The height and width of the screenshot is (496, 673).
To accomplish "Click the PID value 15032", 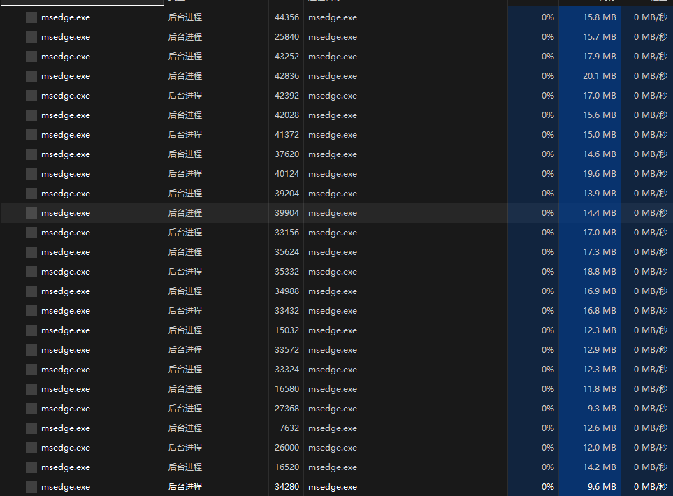I will 287,330.
